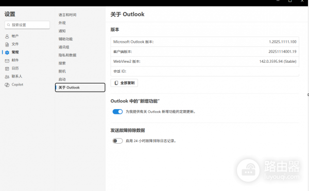Click the 常规 gear icon

point(7,53)
